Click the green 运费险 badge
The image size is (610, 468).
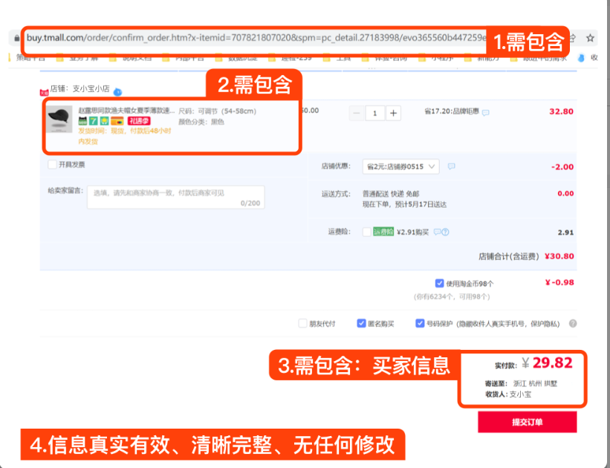click(383, 232)
